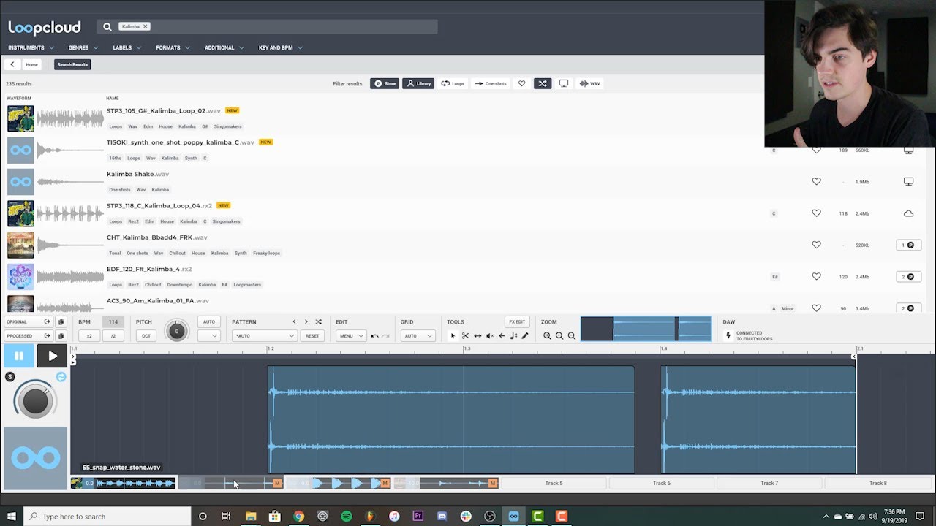
Task: Select the Track 7 slot
Action: click(x=769, y=483)
